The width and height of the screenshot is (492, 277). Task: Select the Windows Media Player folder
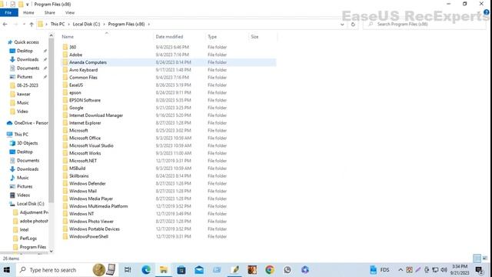click(91, 199)
